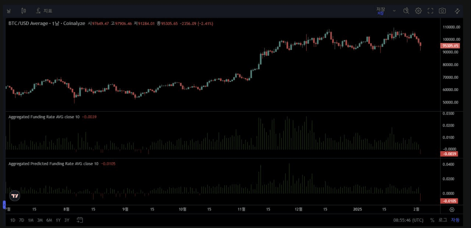Enable logarithmic scale via 로그

pos(442,220)
